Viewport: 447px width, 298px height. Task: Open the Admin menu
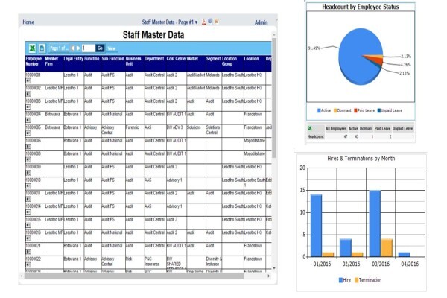point(261,22)
